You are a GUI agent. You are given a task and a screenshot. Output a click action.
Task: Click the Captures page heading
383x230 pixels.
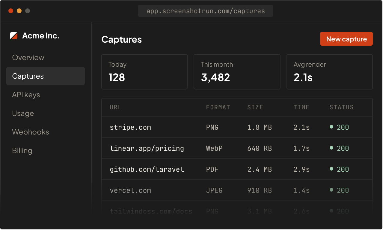pyautogui.click(x=122, y=39)
